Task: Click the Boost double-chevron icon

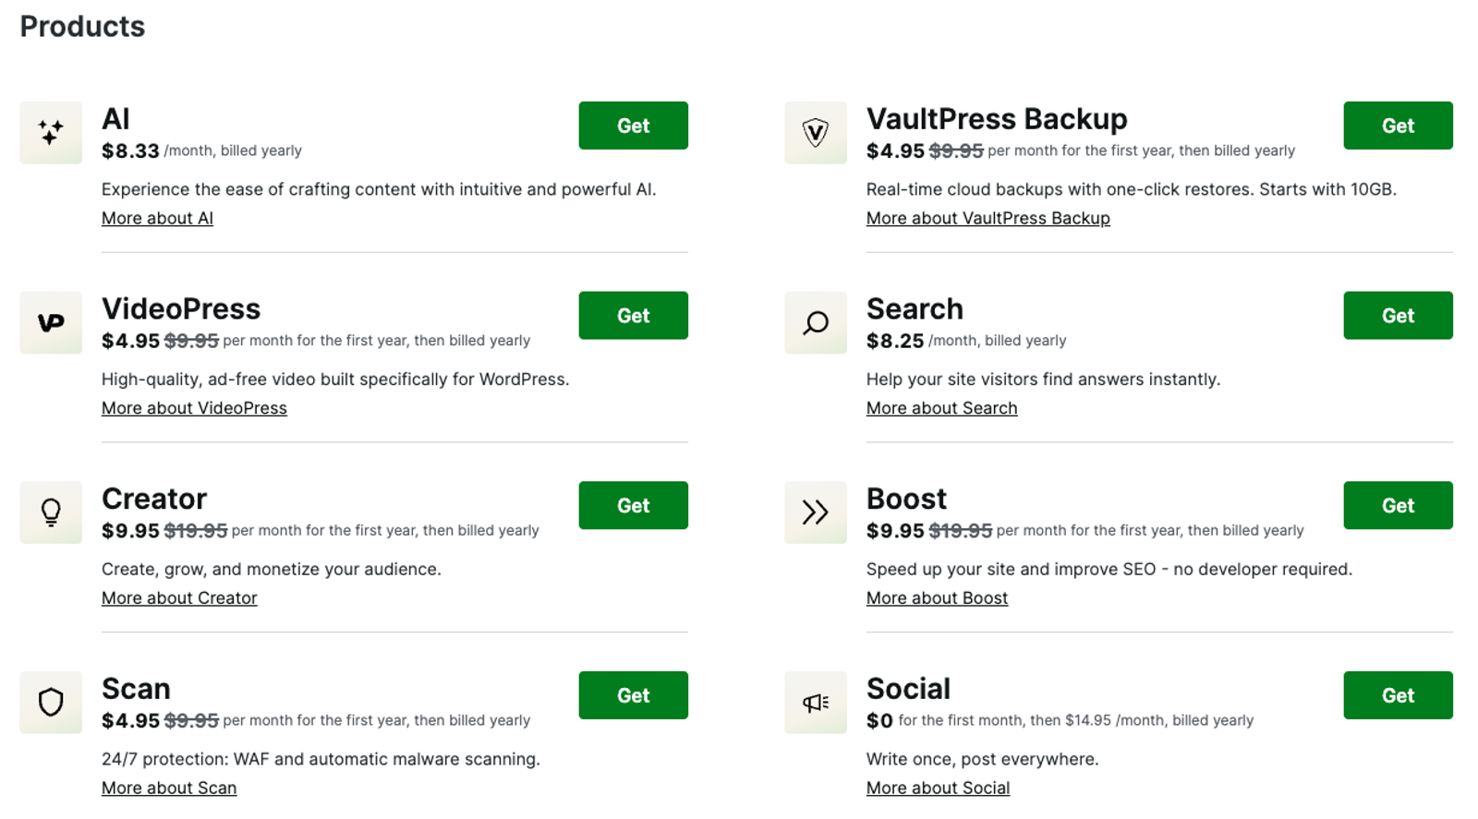Action: tap(816, 512)
